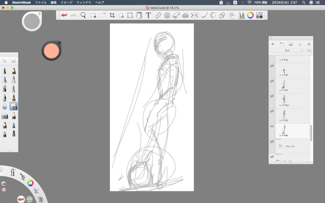Open Spotlight search in the menu bar
This screenshot has height=203, width=325.
click(304, 2)
